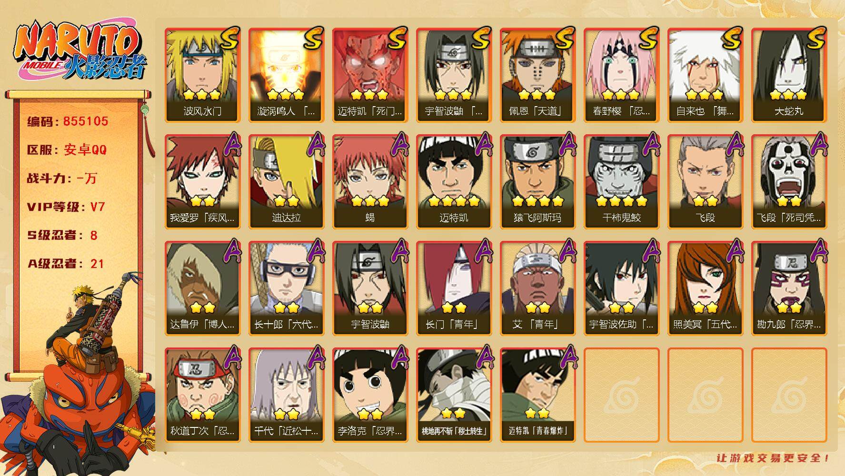
Task: Open the 干柿鬼鲛 character card
Action: pos(621,182)
